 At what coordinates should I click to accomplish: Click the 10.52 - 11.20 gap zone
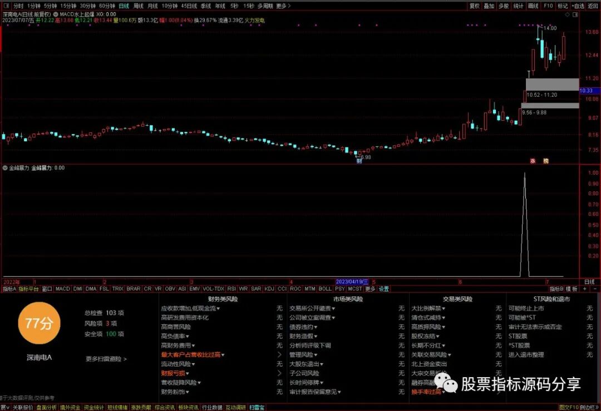pos(553,85)
